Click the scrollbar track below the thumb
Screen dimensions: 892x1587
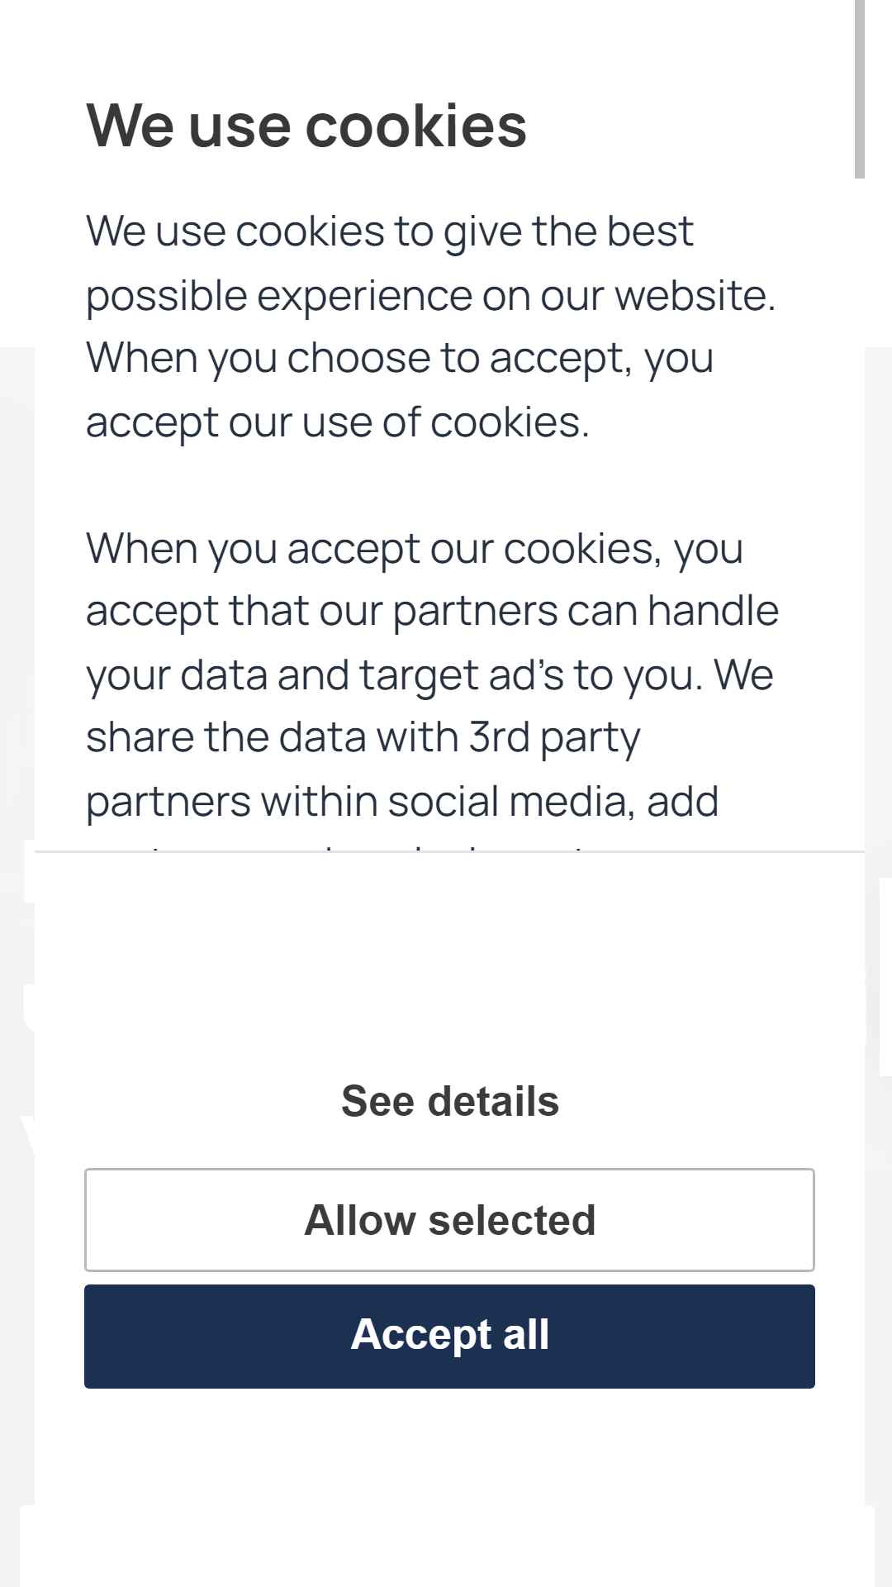(x=859, y=512)
